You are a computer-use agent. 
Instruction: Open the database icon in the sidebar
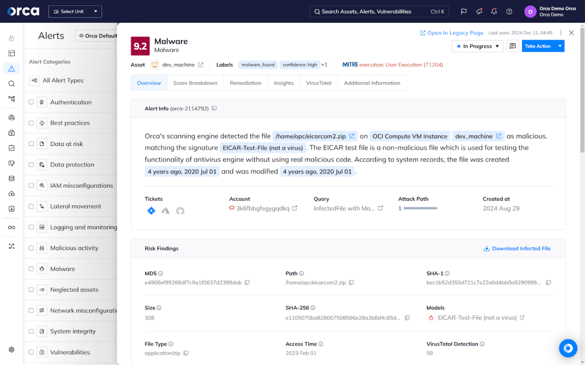(x=11, y=178)
